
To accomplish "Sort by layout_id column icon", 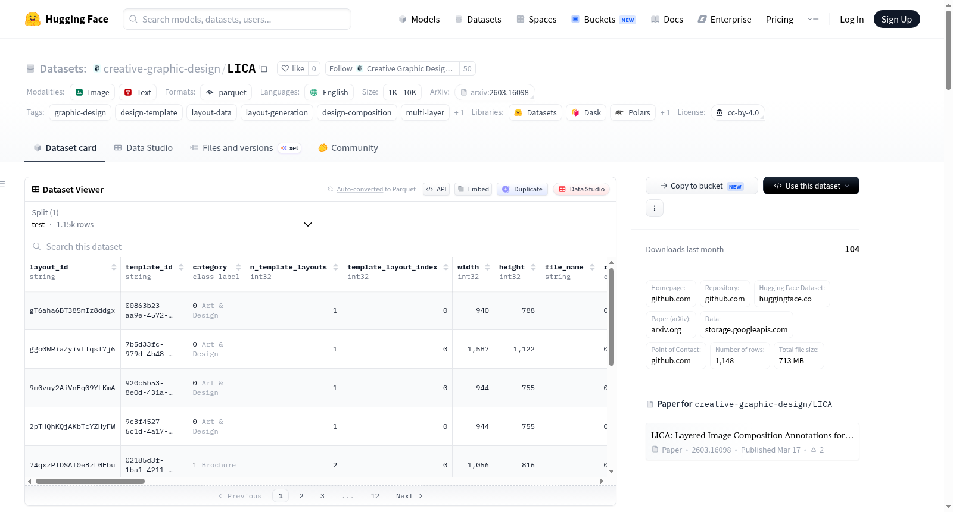I will pyautogui.click(x=114, y=267).
